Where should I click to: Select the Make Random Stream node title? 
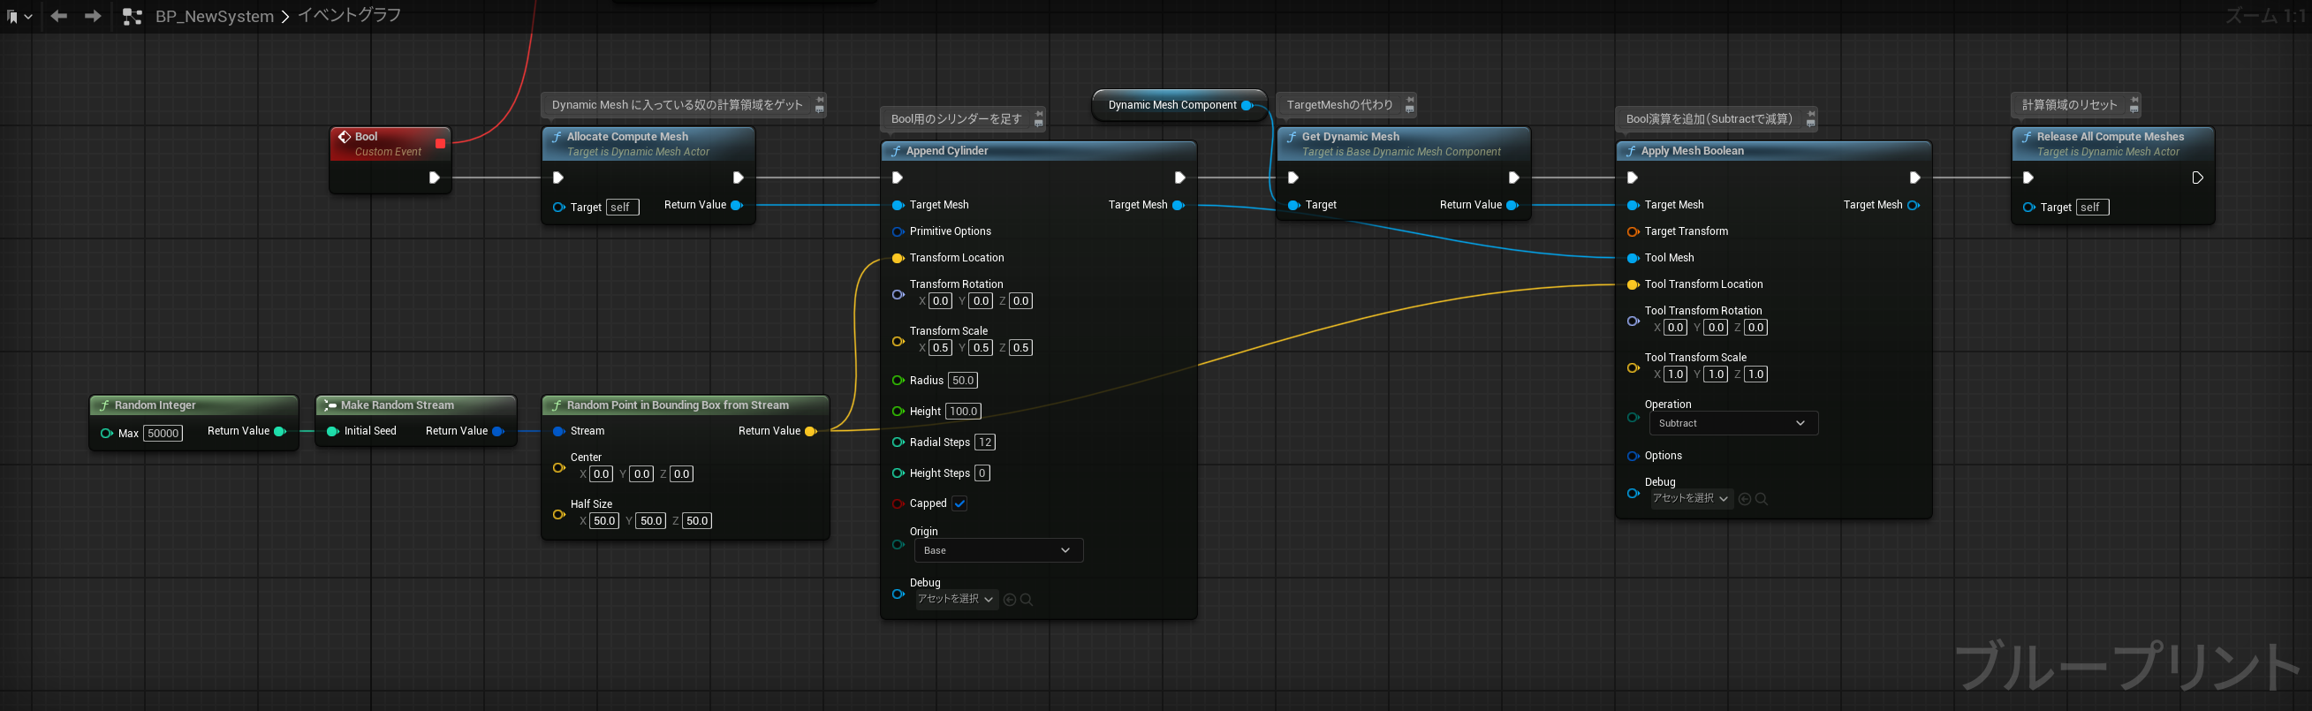pyautogui.click(x=398, y=405)
